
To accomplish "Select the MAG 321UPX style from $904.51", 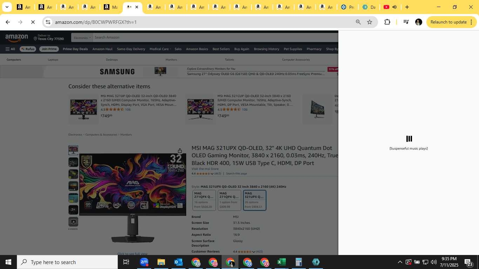I will [255, 200].
